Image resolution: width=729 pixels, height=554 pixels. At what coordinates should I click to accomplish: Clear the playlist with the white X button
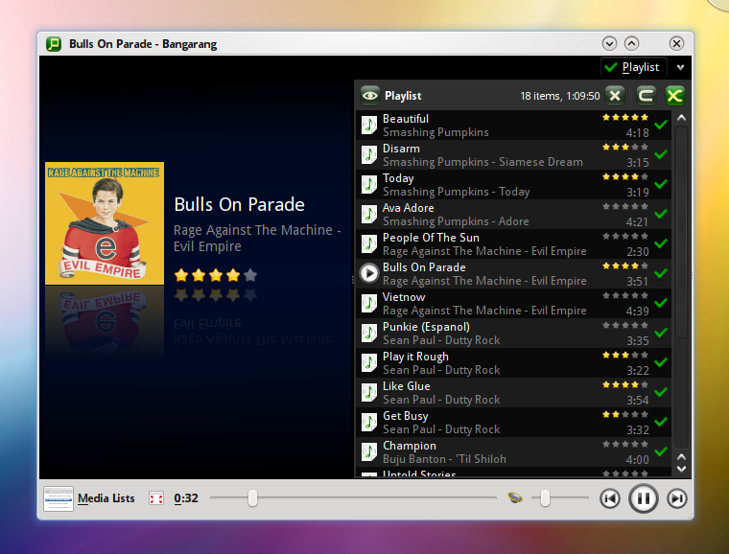(x=615, y=96)
